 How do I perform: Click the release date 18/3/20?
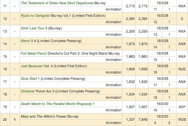click(162, 116)
